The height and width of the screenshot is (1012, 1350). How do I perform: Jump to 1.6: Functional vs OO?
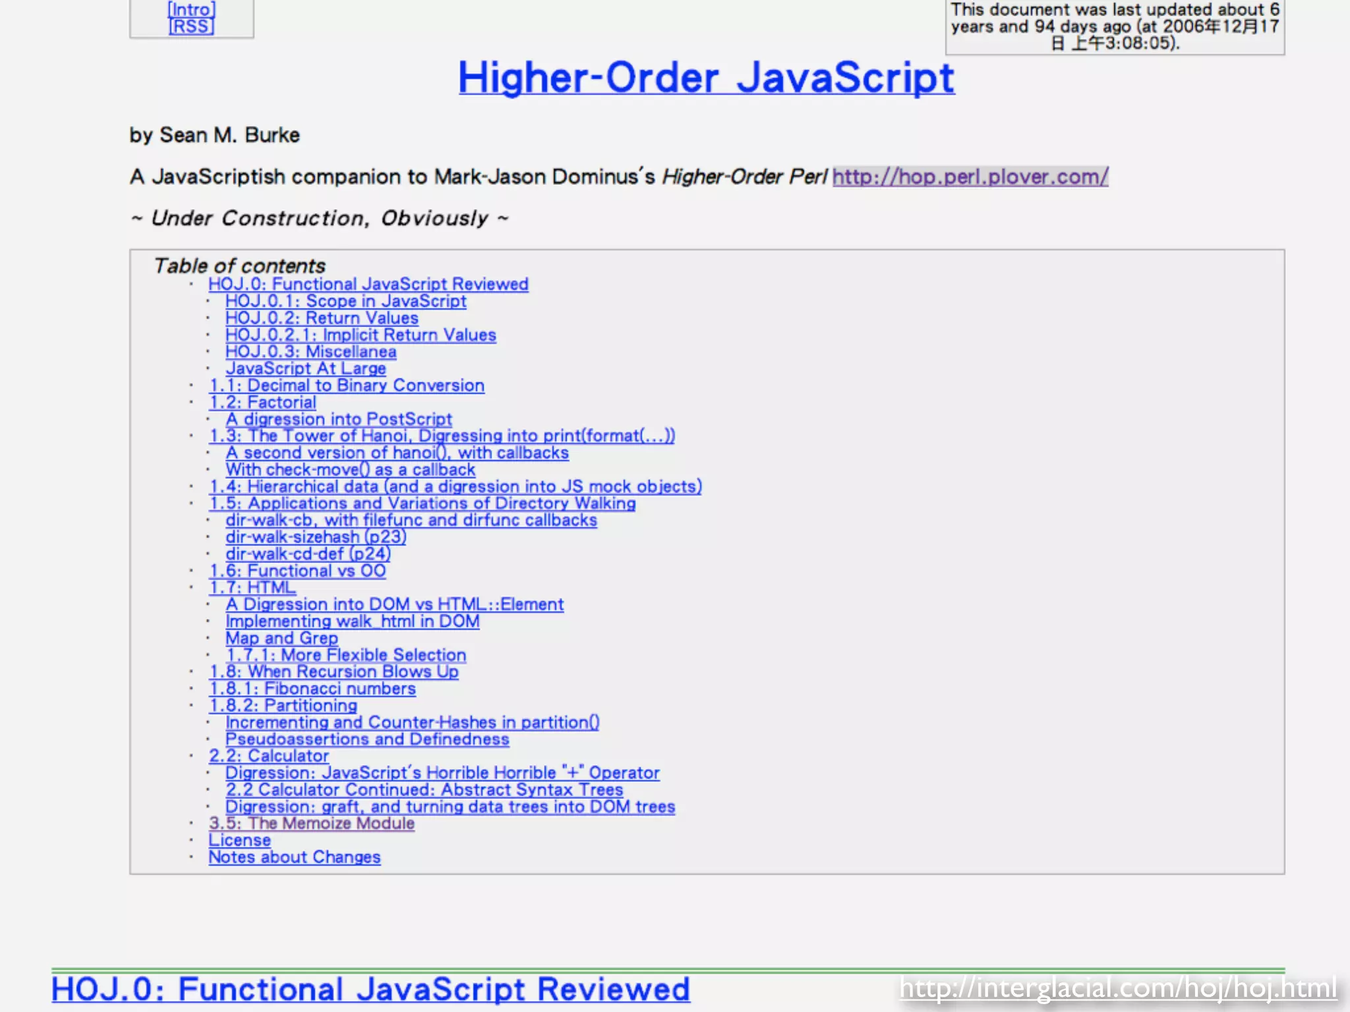click(x=297, y=571)
